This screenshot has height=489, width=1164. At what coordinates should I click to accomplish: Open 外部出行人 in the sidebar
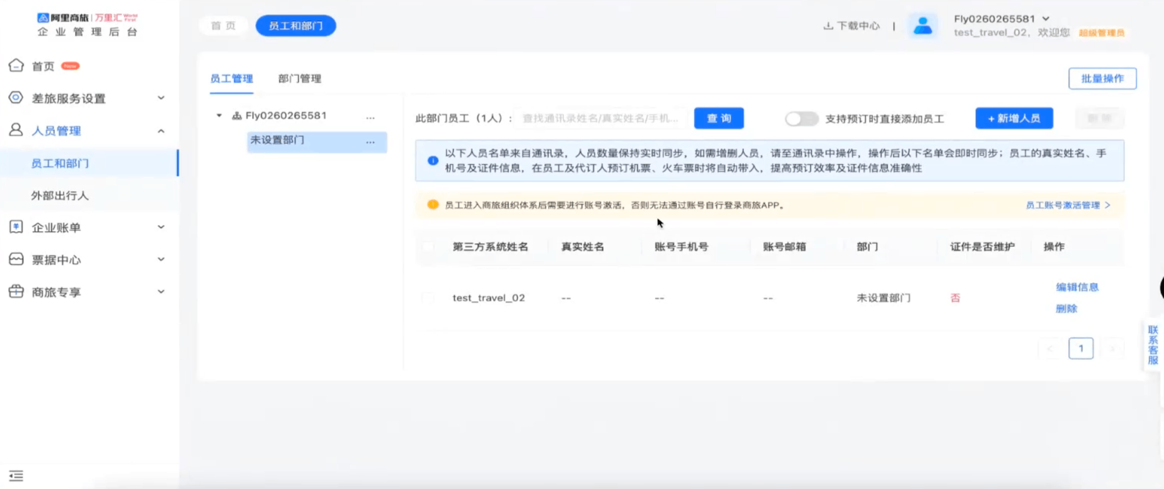pyautogui.click(x=60, y=195)
